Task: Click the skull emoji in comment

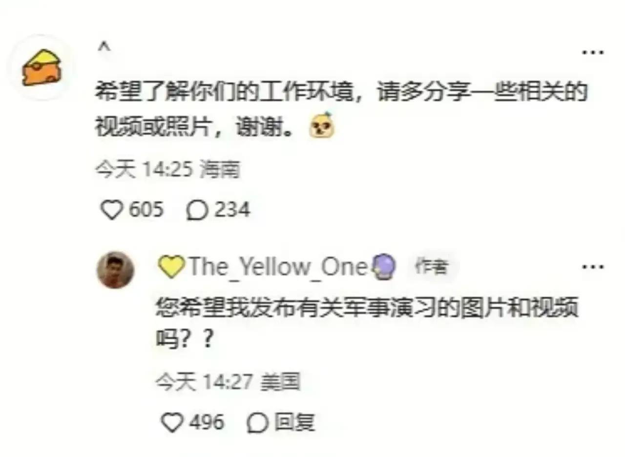Action: [323, 127]
